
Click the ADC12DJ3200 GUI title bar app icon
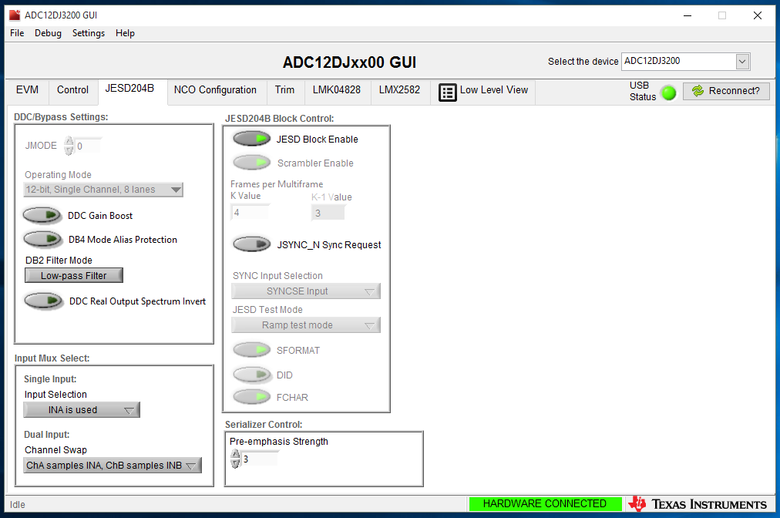(15, 15)
